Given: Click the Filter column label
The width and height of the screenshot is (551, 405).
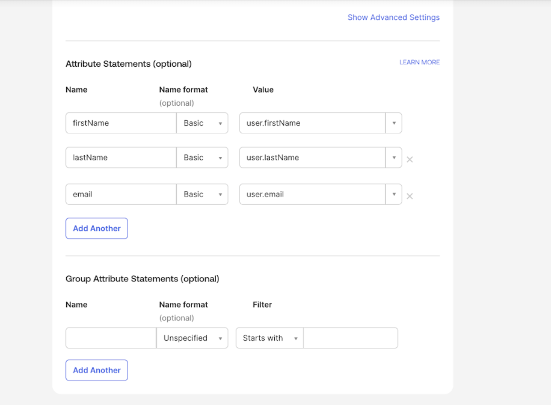Looking at the screenshot, I should coord(262,305).
